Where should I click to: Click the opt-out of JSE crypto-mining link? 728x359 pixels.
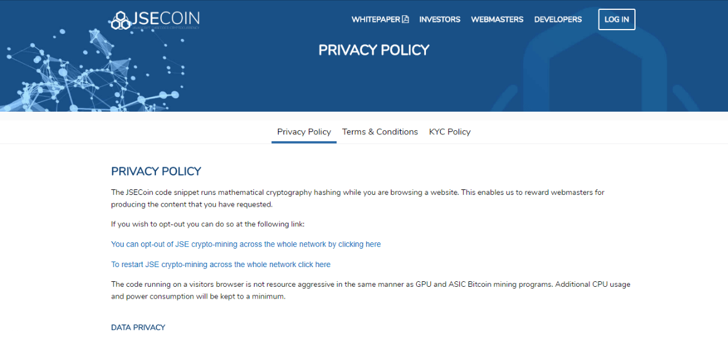tap(246, 244)
